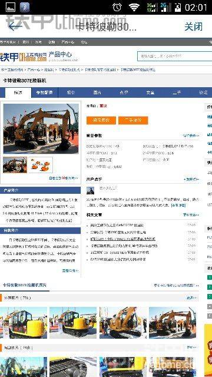Switch to the 文章 tab
This screenshot has width=212, height=377.
tap(150, 92)
